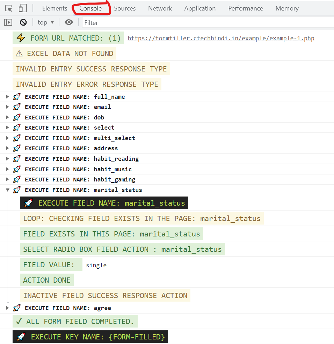The height and width of the screenshot is (344, 334).
Task: Open the Network tab
Action: click(160, 8)
